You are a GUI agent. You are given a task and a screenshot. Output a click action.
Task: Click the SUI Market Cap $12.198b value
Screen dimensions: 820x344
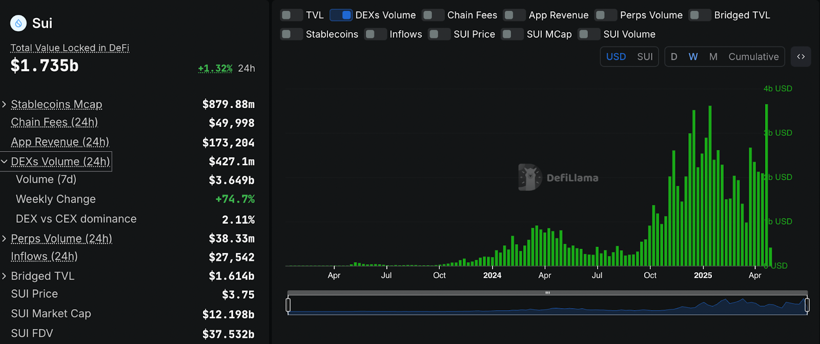229,314
